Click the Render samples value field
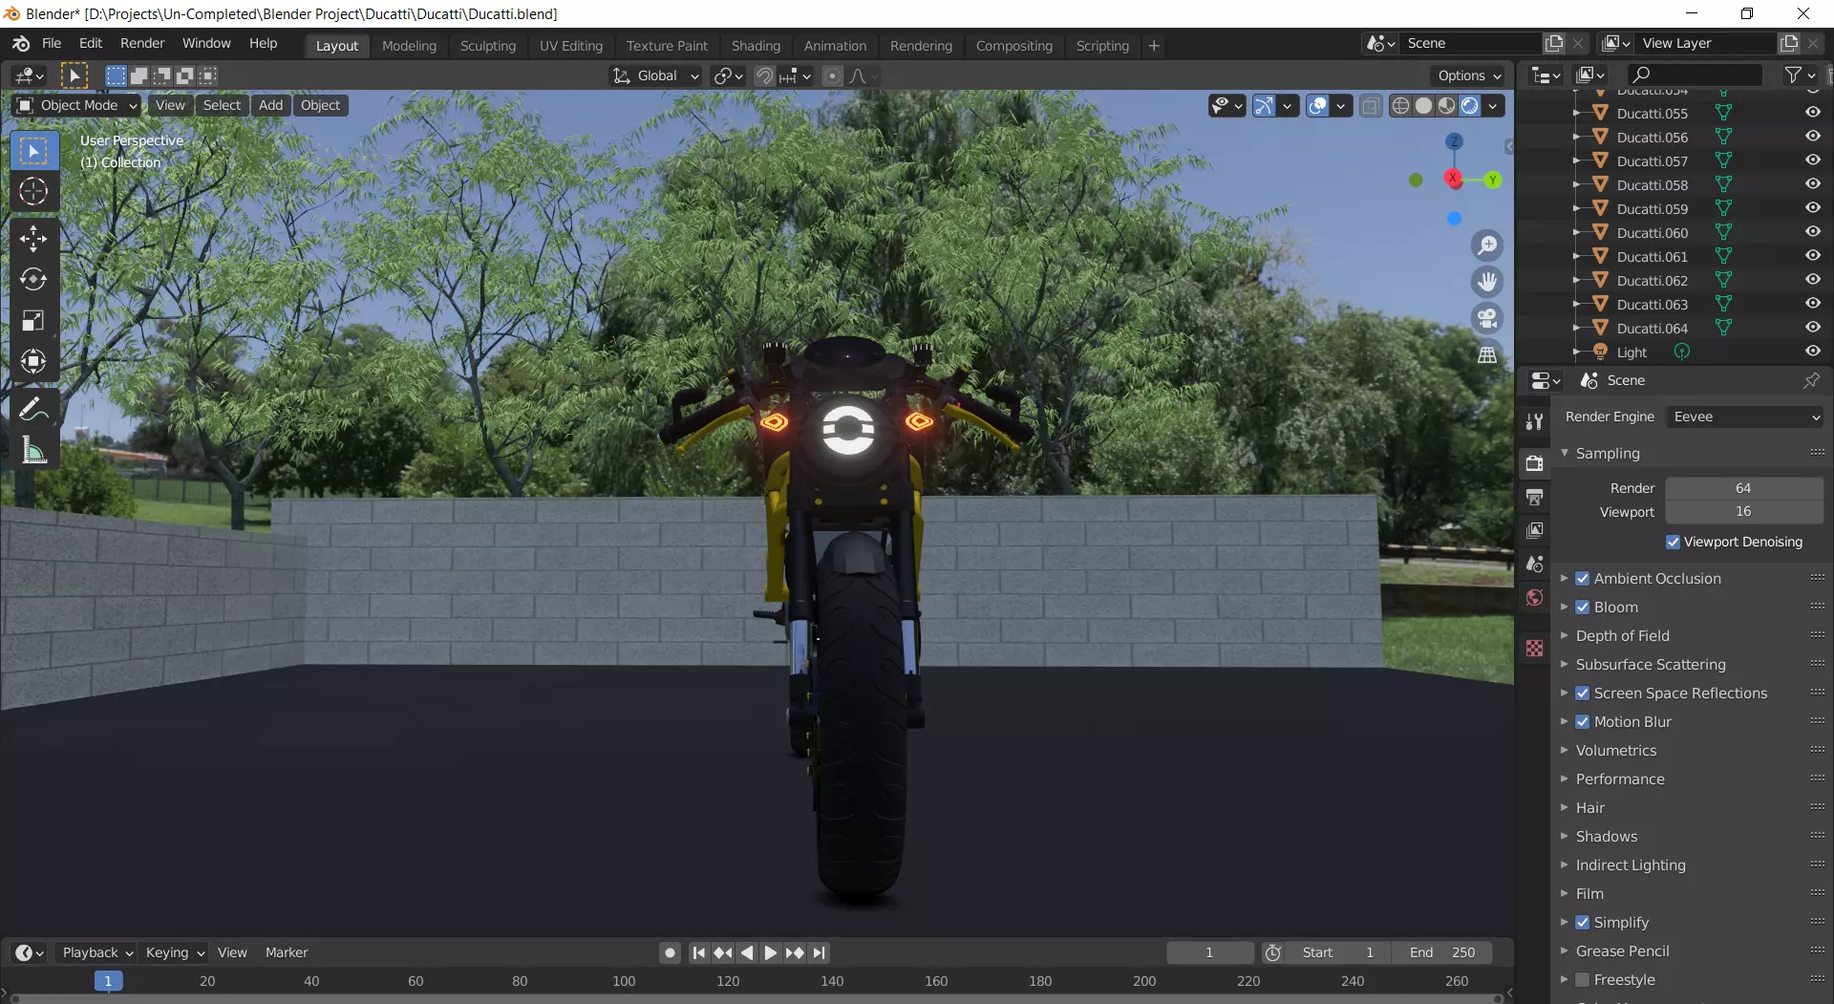The width and height of the screenshot is (1834, 1004). [1744, 488]
